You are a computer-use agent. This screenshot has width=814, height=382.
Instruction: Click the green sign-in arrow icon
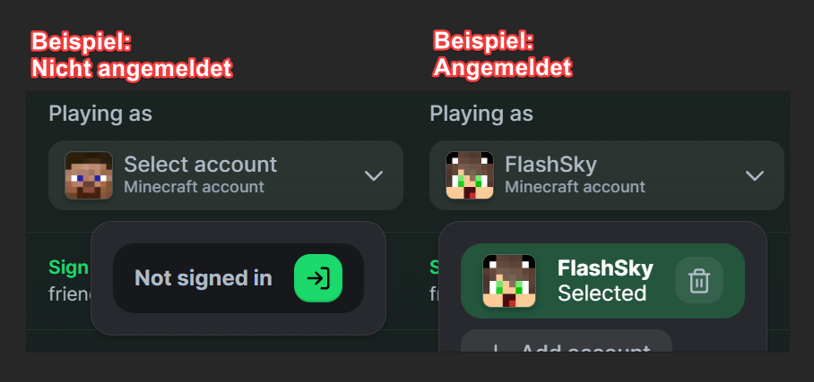(x=318, y=278)
